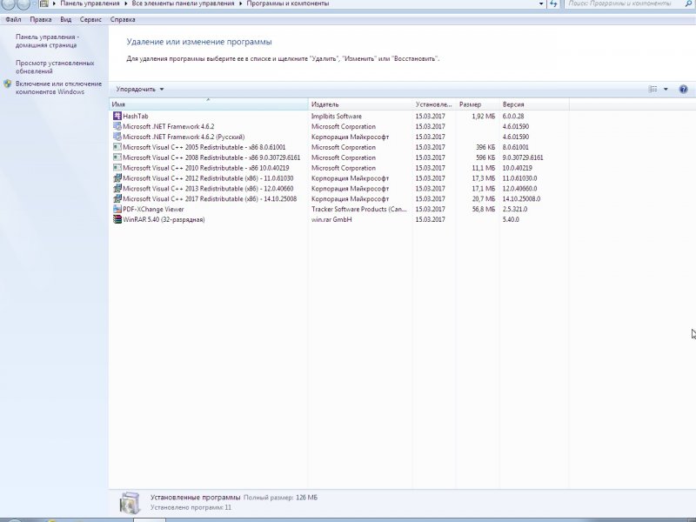Click the view mode icon in toolbar
The height and width of the screenshot is (522, 696).
pyautogui.click(x=653, y=90)
